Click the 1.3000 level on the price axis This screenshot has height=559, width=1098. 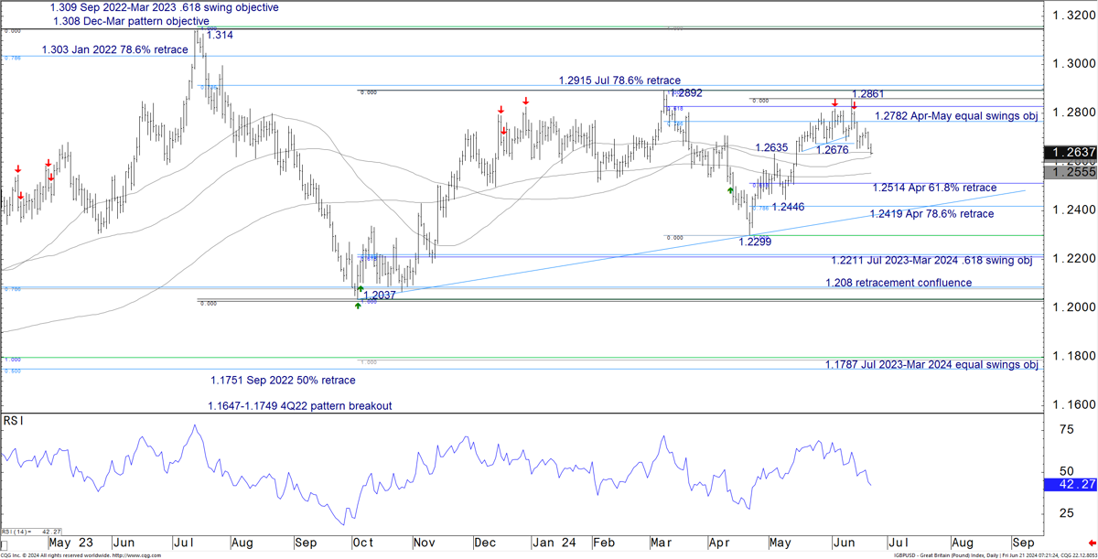point(1072,64)
